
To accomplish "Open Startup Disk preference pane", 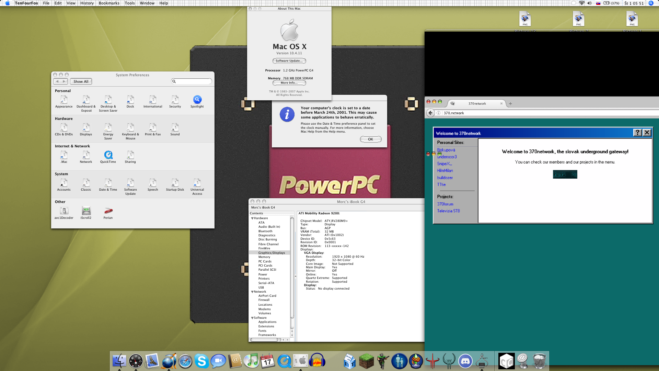I will [x=175, y=185].
